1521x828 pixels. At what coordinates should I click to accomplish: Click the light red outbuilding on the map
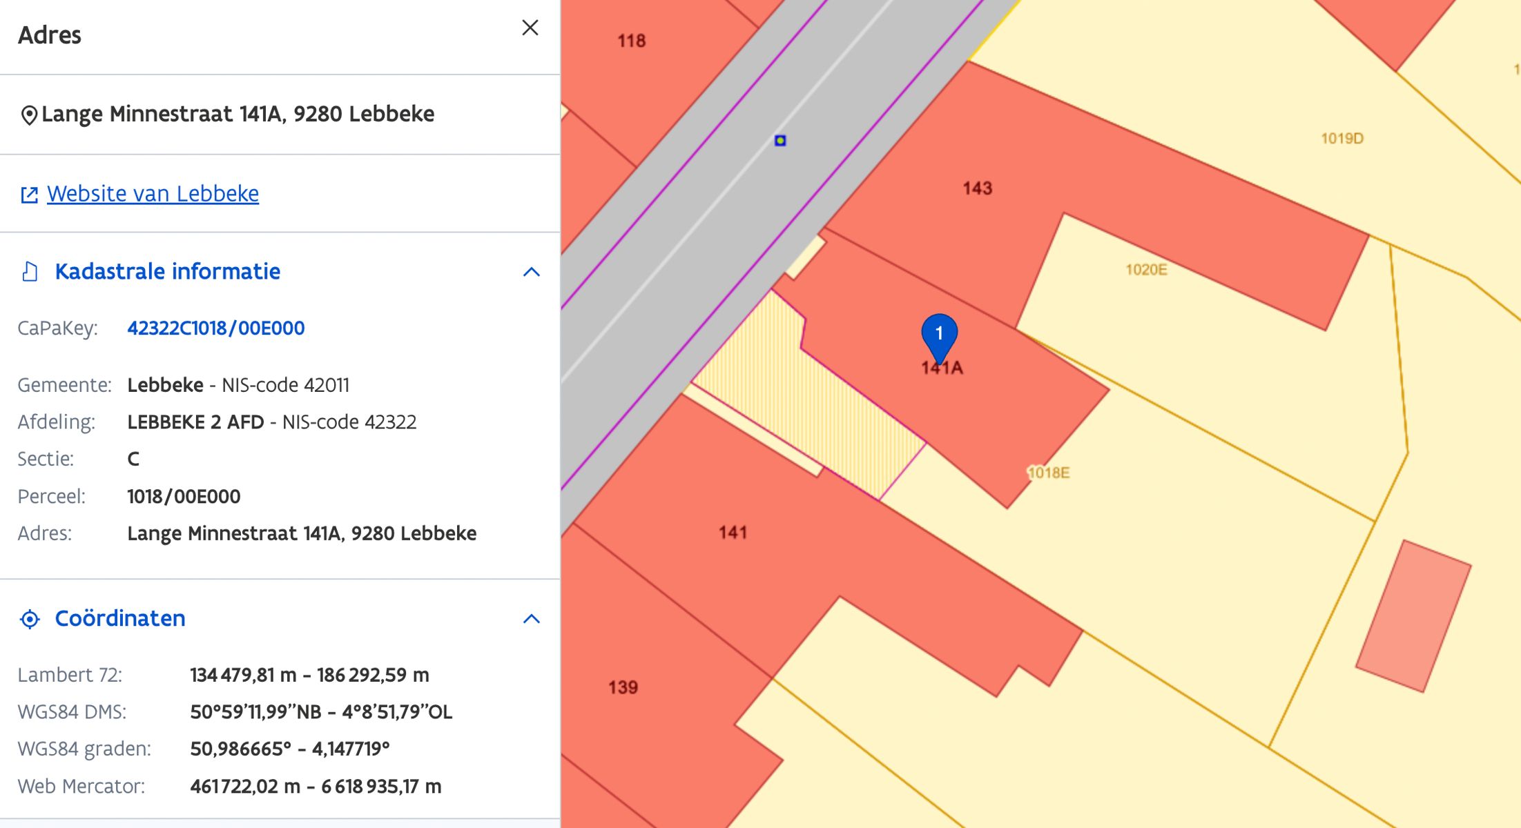1413,616
